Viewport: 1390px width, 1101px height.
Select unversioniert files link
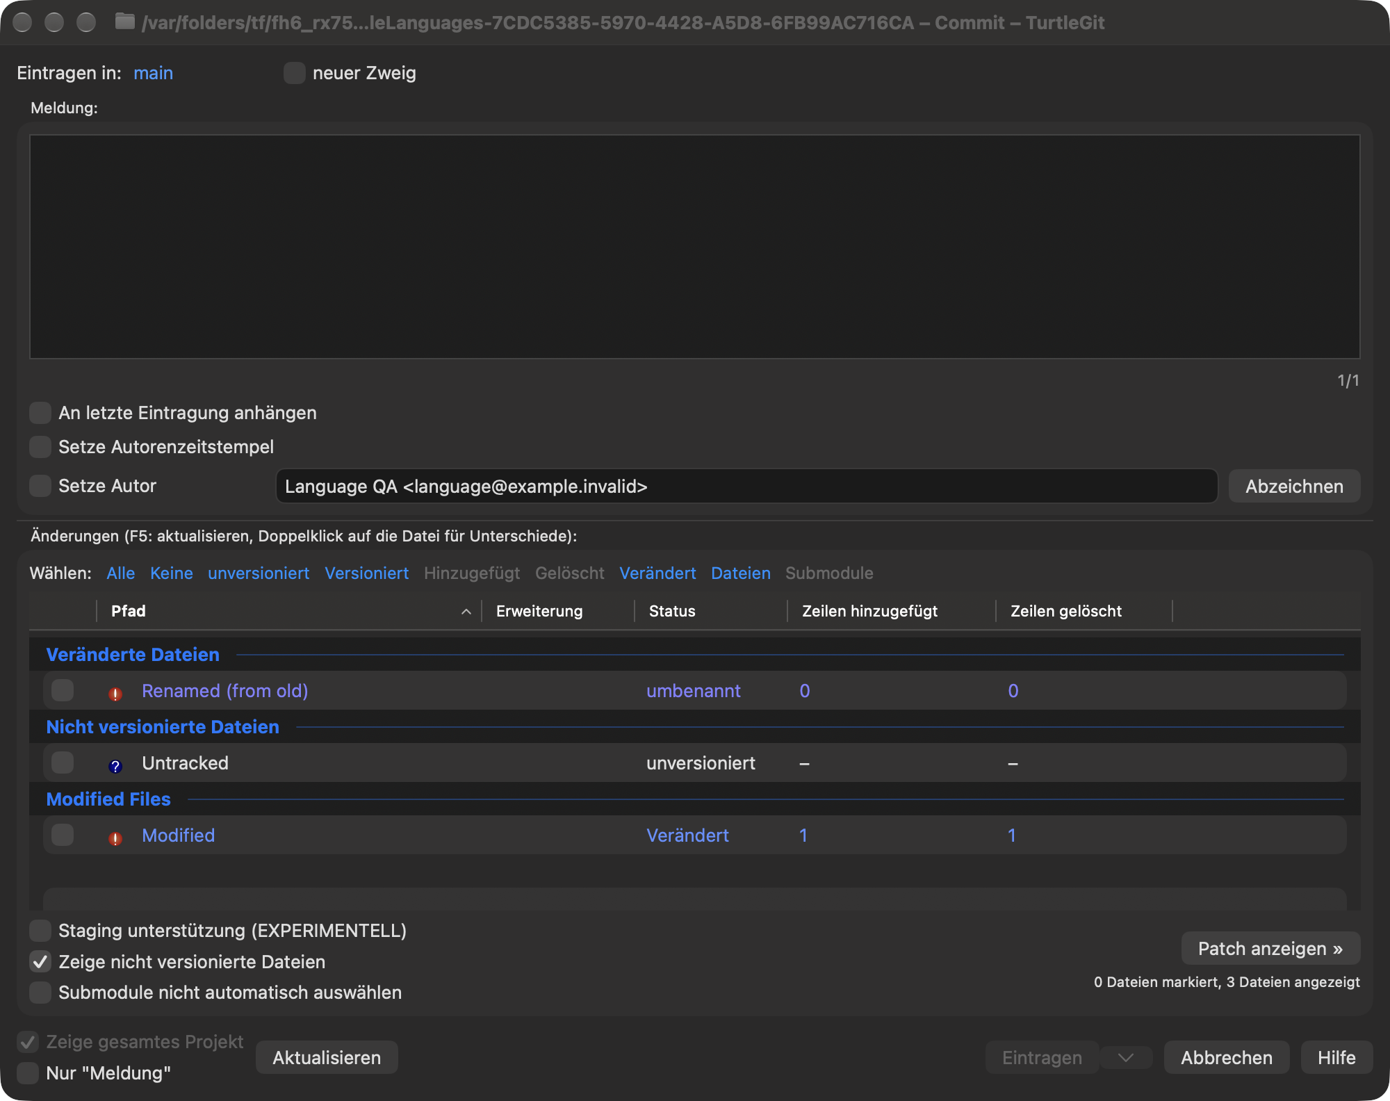point(259,573)
